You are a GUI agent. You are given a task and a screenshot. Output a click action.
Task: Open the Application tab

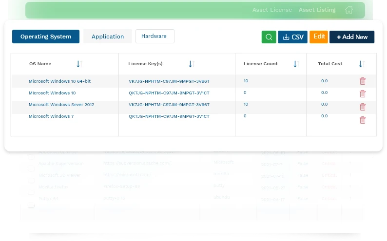[108, 37]
